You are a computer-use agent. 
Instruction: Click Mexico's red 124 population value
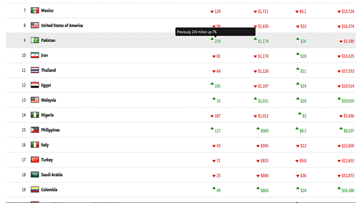[x=217, y=12]
